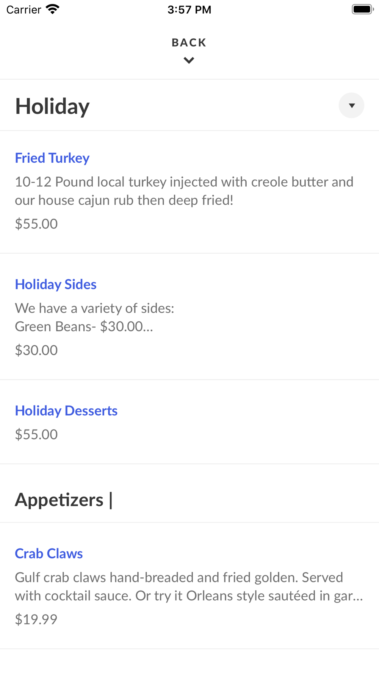This screenshot has height=674, width=379.
Task: Open the Holiday category dropdown arrow
Action: pos(351,105)
